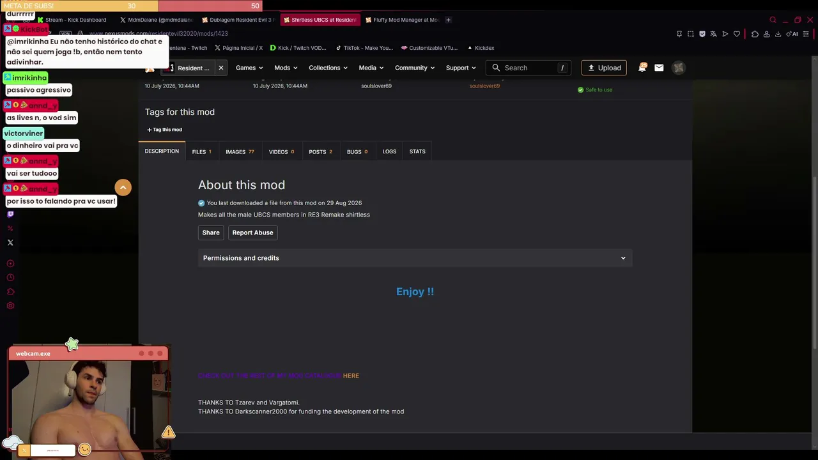Bookmark page with the heart icon
This screenshot has width=818, height=460.
click(x=736, y=34)
